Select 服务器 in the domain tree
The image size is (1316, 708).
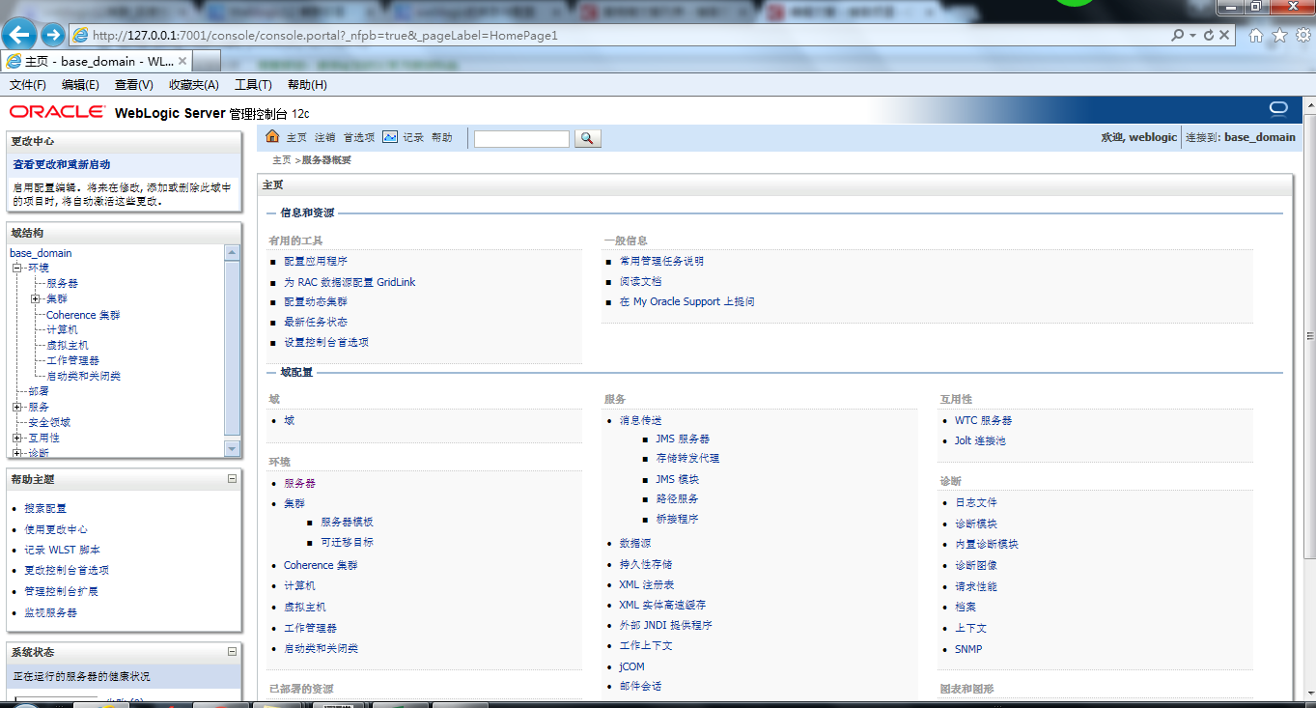pyautogui.click(x=62, y=284)
